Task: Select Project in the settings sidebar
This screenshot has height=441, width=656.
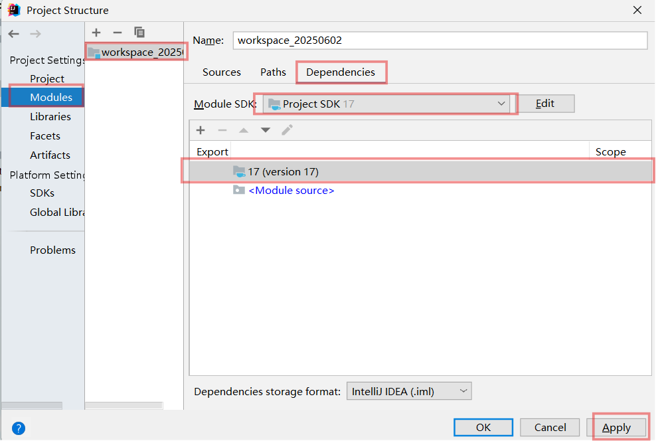Action: point(47,78)
